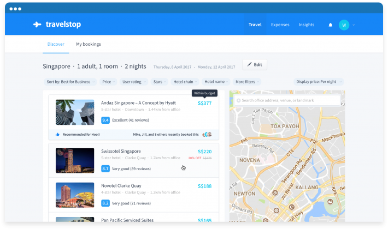
Task: Click the 8.2 rating badge for Novotel
Action: [x=105, y=203]
